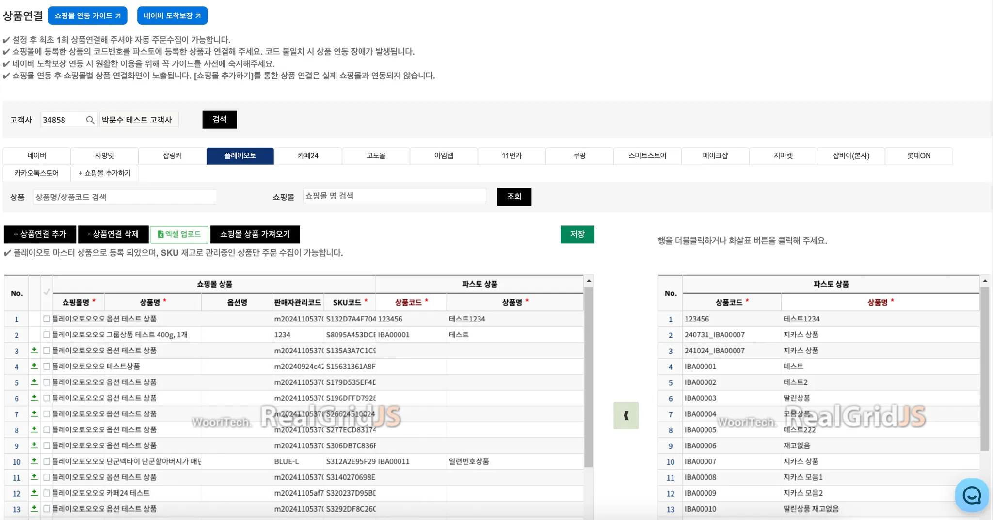Click the left arrow move button

click(x=626, y=415)
